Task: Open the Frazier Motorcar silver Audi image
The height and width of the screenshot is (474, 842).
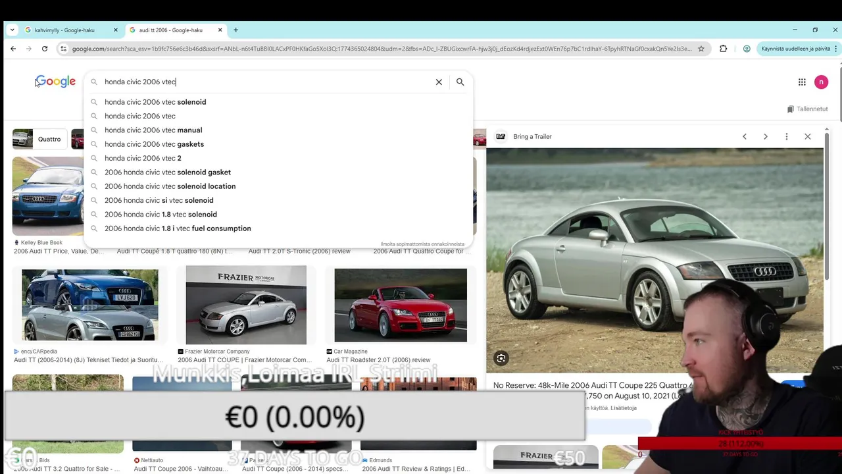Action: [x=246, y=305]
